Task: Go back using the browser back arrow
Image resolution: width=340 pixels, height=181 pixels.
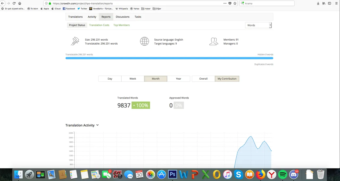Action: pos(3,3)
